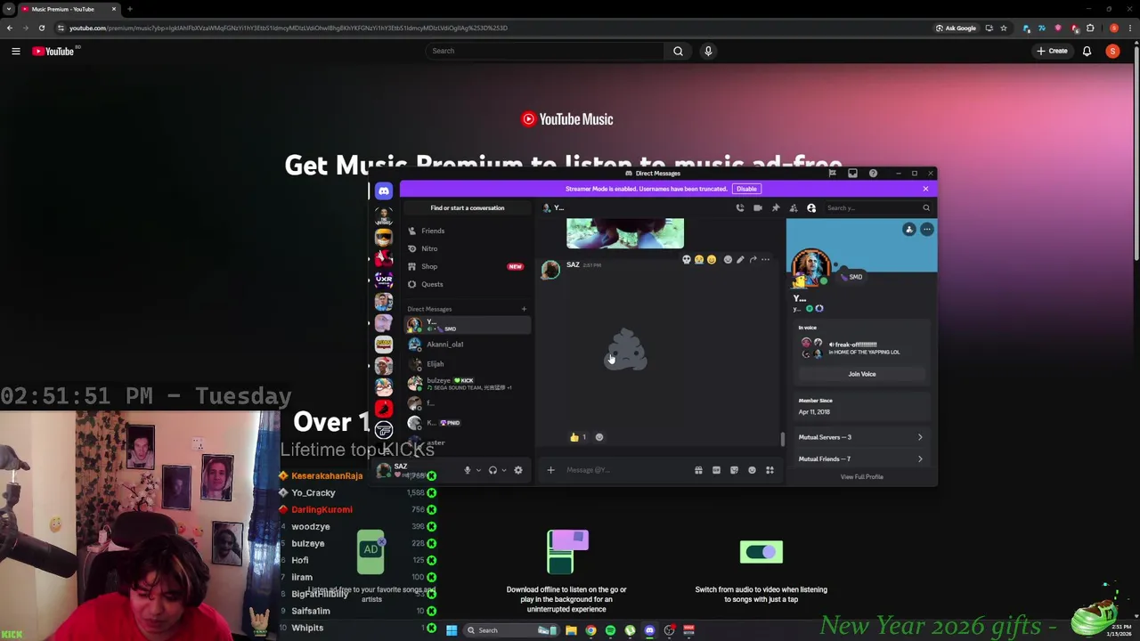The height and width of the screenshot is (641, 1140).
Task: Open headphones output options dropdown
Action: [504, 470]
